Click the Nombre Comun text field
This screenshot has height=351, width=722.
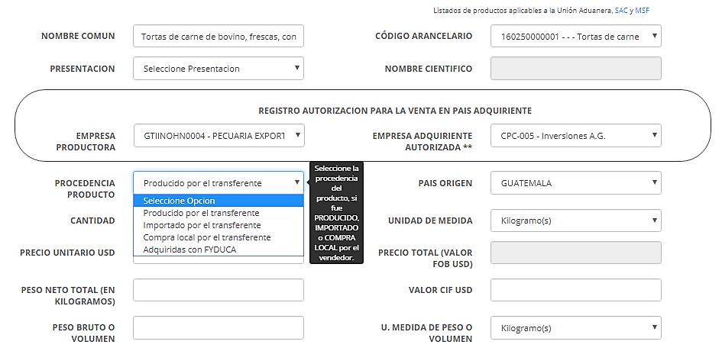(x=219, y=37)
